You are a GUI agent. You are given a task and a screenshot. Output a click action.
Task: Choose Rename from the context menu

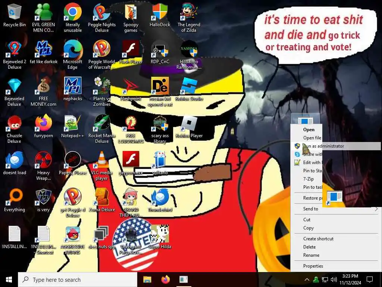336,255
